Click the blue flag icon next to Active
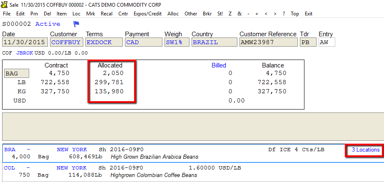This screenshot has height=182, width=384. click(76, 24)
